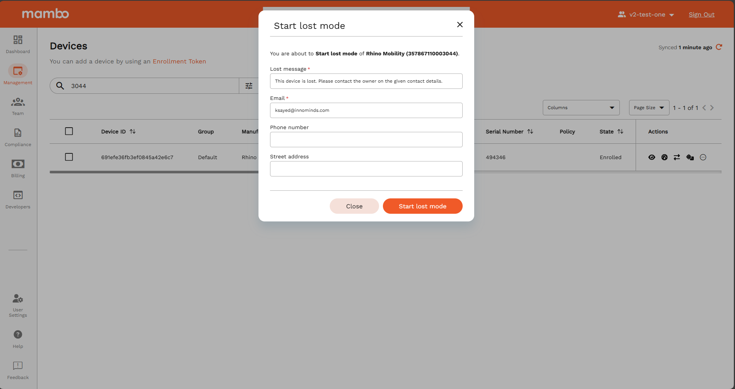Open the search filter options icon
Viewport: 735px width, 389px height.
(x=249, y=86)
